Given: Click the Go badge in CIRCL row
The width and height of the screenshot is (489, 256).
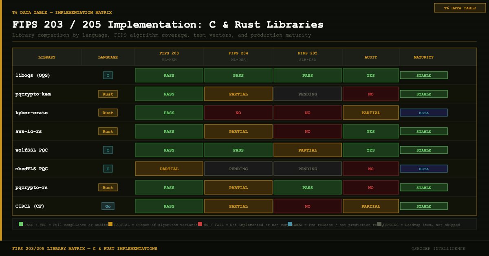Looking at the screenshot, I should tap(108, 206).
